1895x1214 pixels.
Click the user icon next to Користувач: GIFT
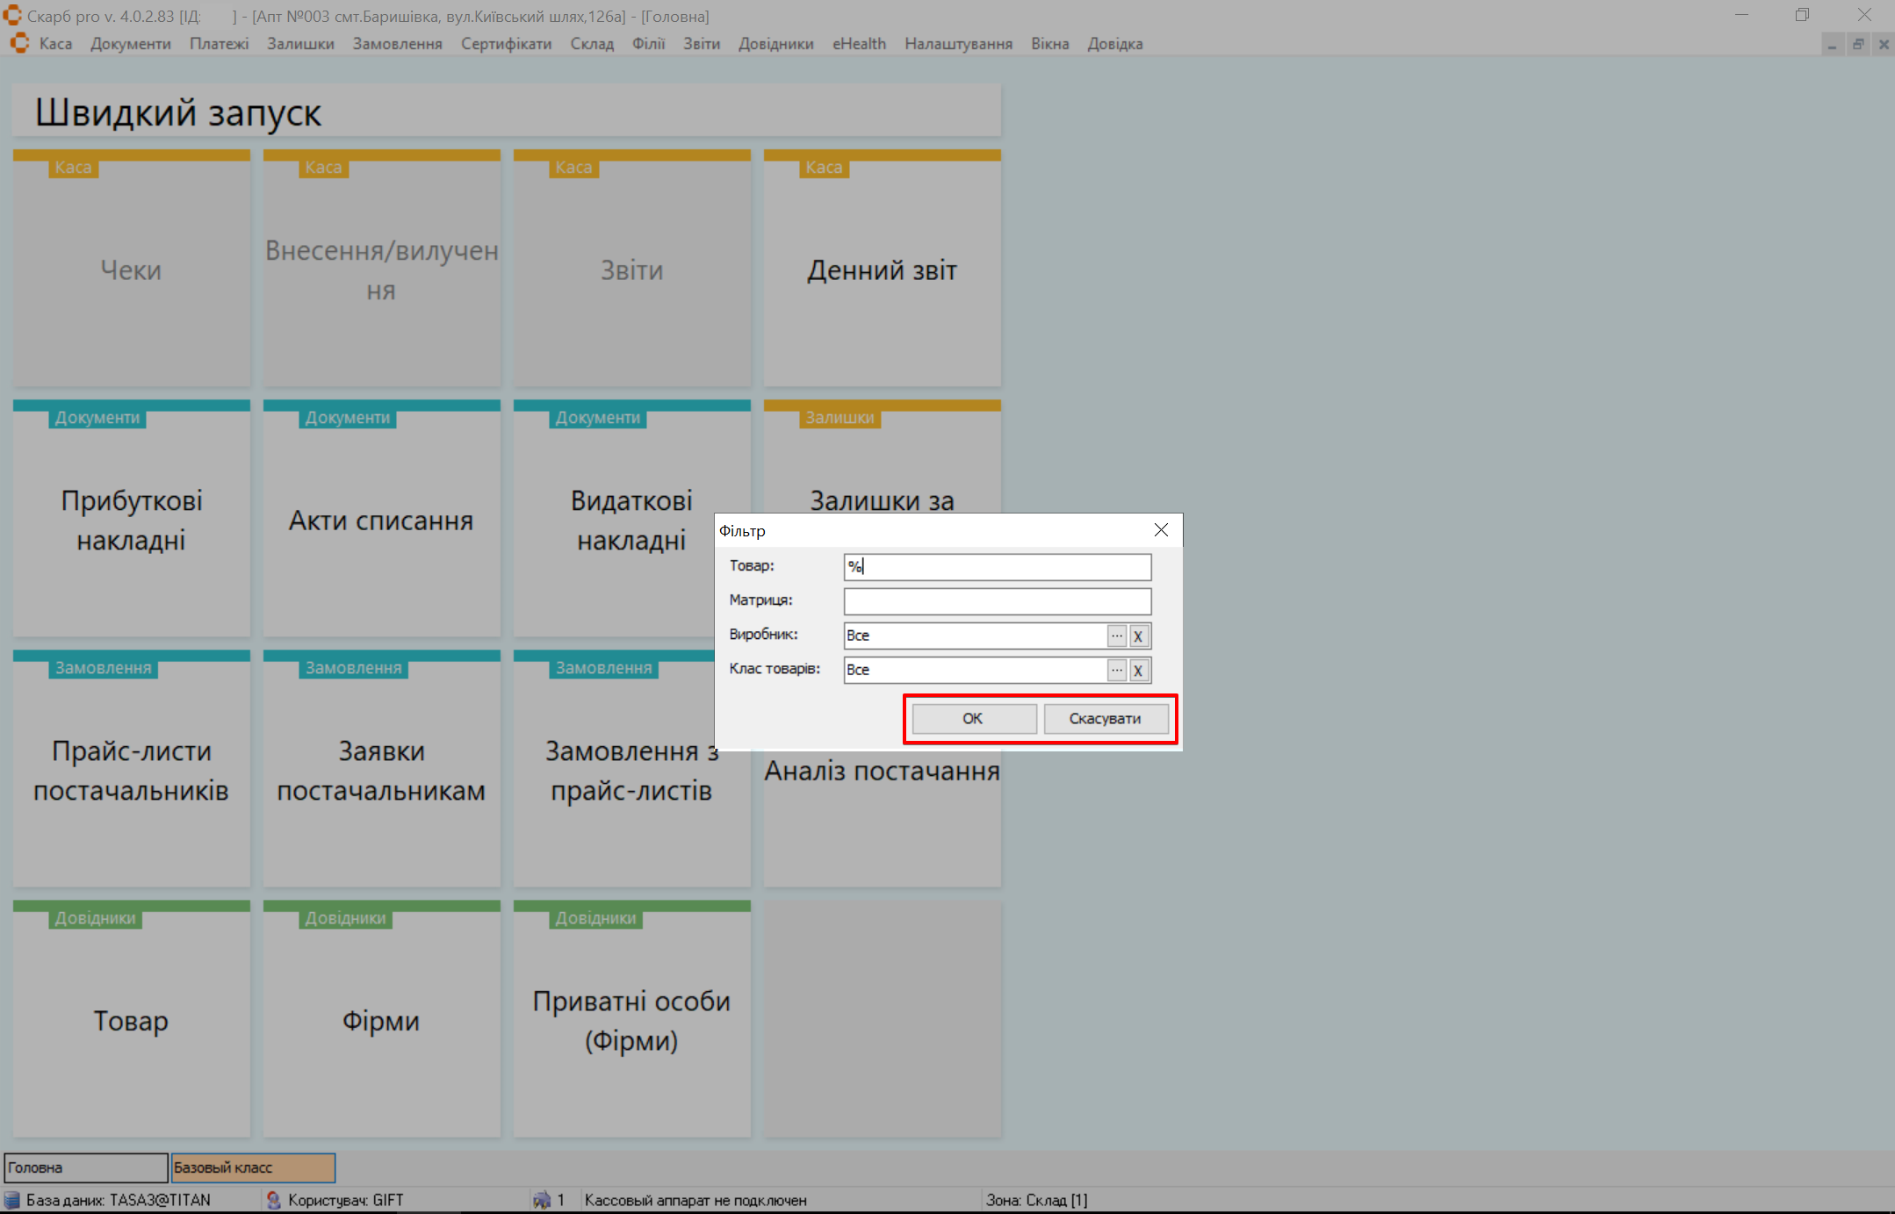[x=274, y=1200]
